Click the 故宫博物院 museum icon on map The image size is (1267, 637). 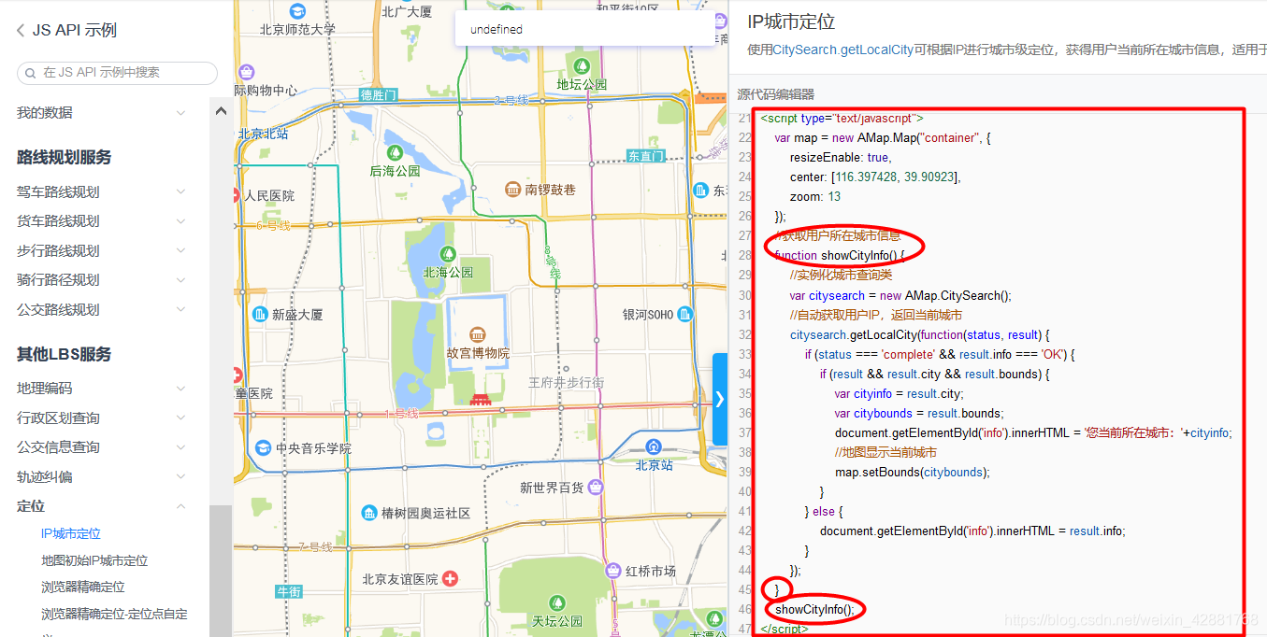click(x=478, y=334)
